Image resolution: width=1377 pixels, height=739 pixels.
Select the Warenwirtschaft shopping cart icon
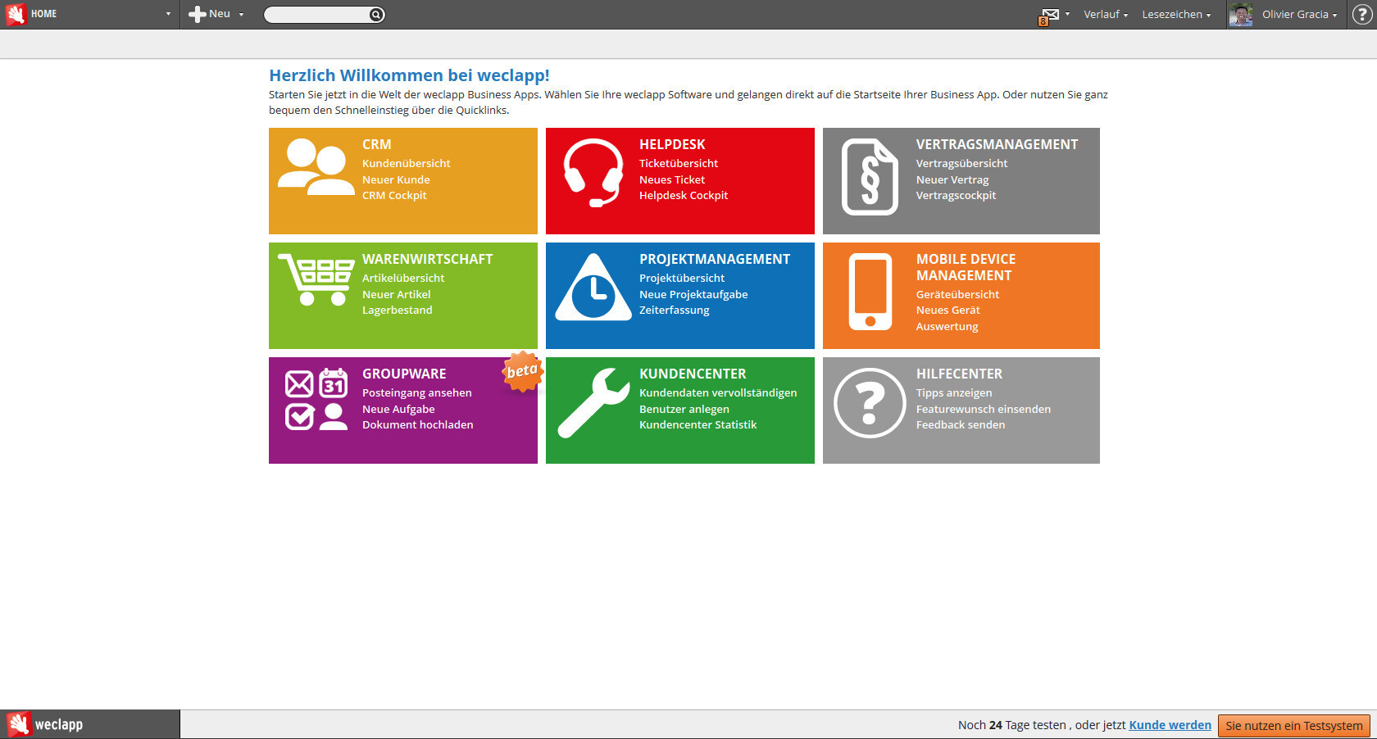click(x=316, y=279)
